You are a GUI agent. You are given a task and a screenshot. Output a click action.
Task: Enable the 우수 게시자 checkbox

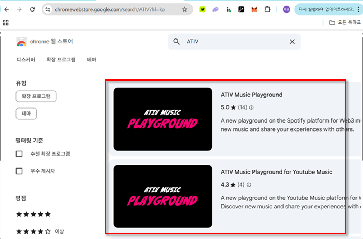pos(19,171)
